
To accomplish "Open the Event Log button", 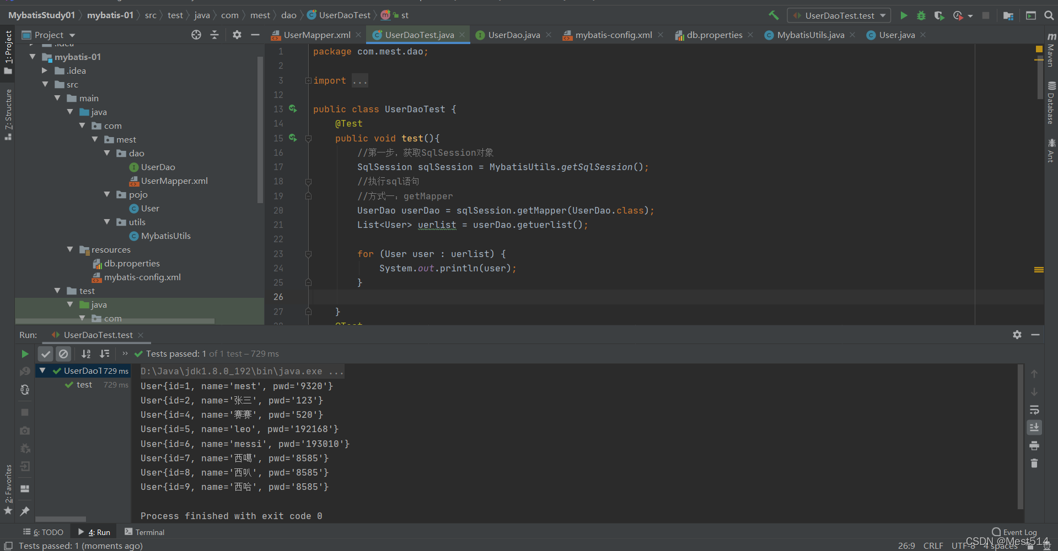I will (1014, 532).
